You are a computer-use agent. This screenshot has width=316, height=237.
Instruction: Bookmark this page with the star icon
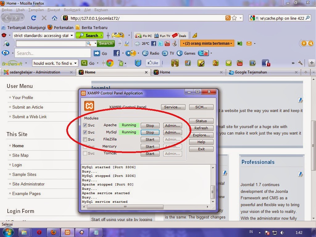pos(234,18)
